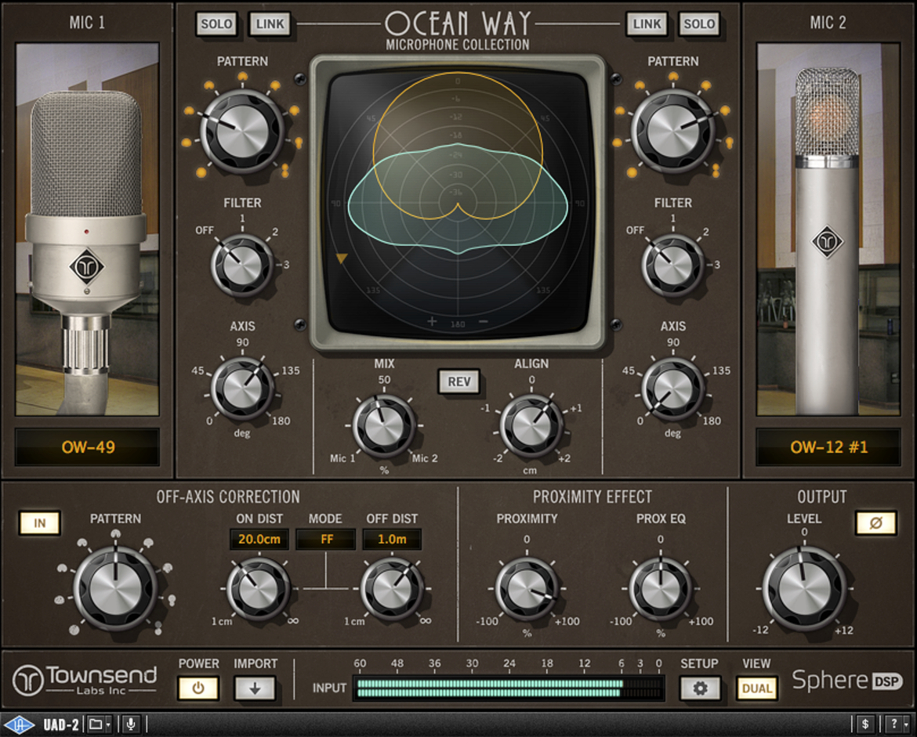Click the MIC 1 microphone image
Screen dimensions: 917x737
87,229
